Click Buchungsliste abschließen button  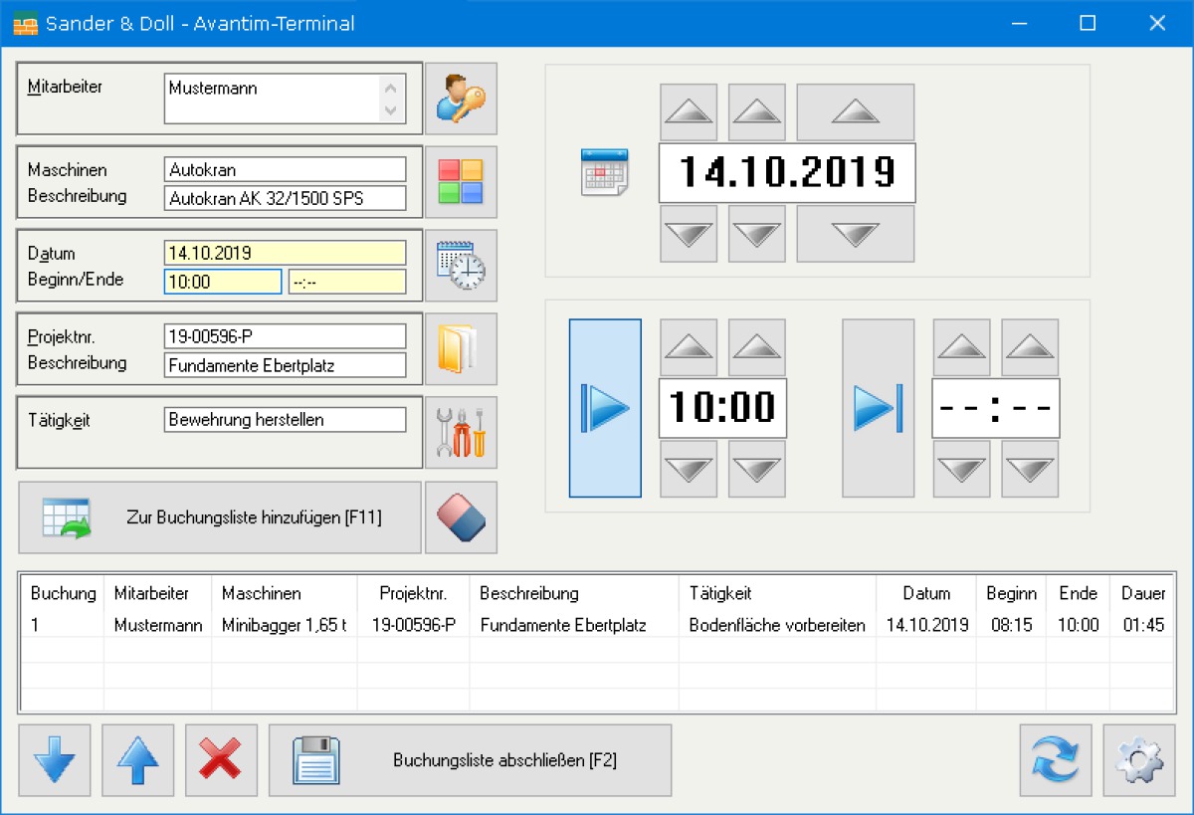[x=470, y=760]
